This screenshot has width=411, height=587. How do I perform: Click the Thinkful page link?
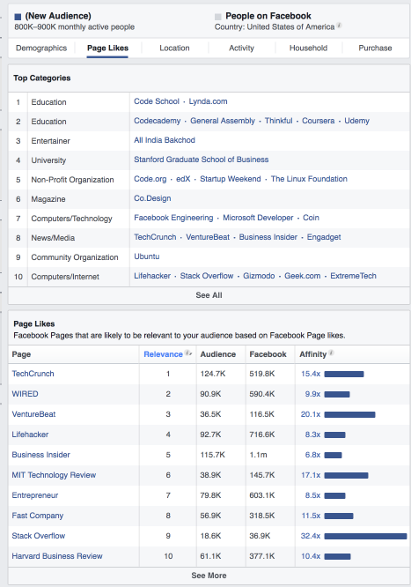[279, 121]
